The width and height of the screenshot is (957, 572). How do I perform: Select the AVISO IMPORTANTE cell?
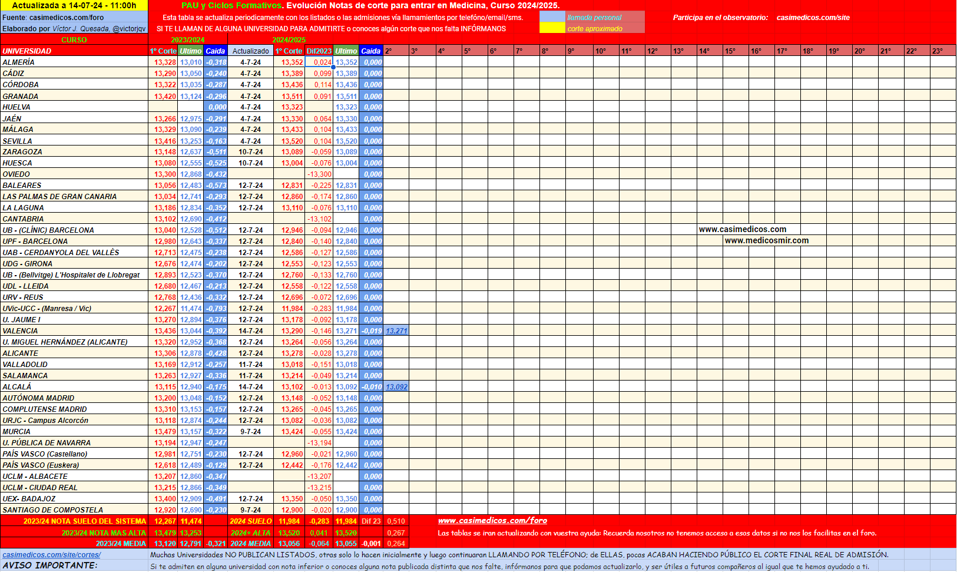pos(74,566)
